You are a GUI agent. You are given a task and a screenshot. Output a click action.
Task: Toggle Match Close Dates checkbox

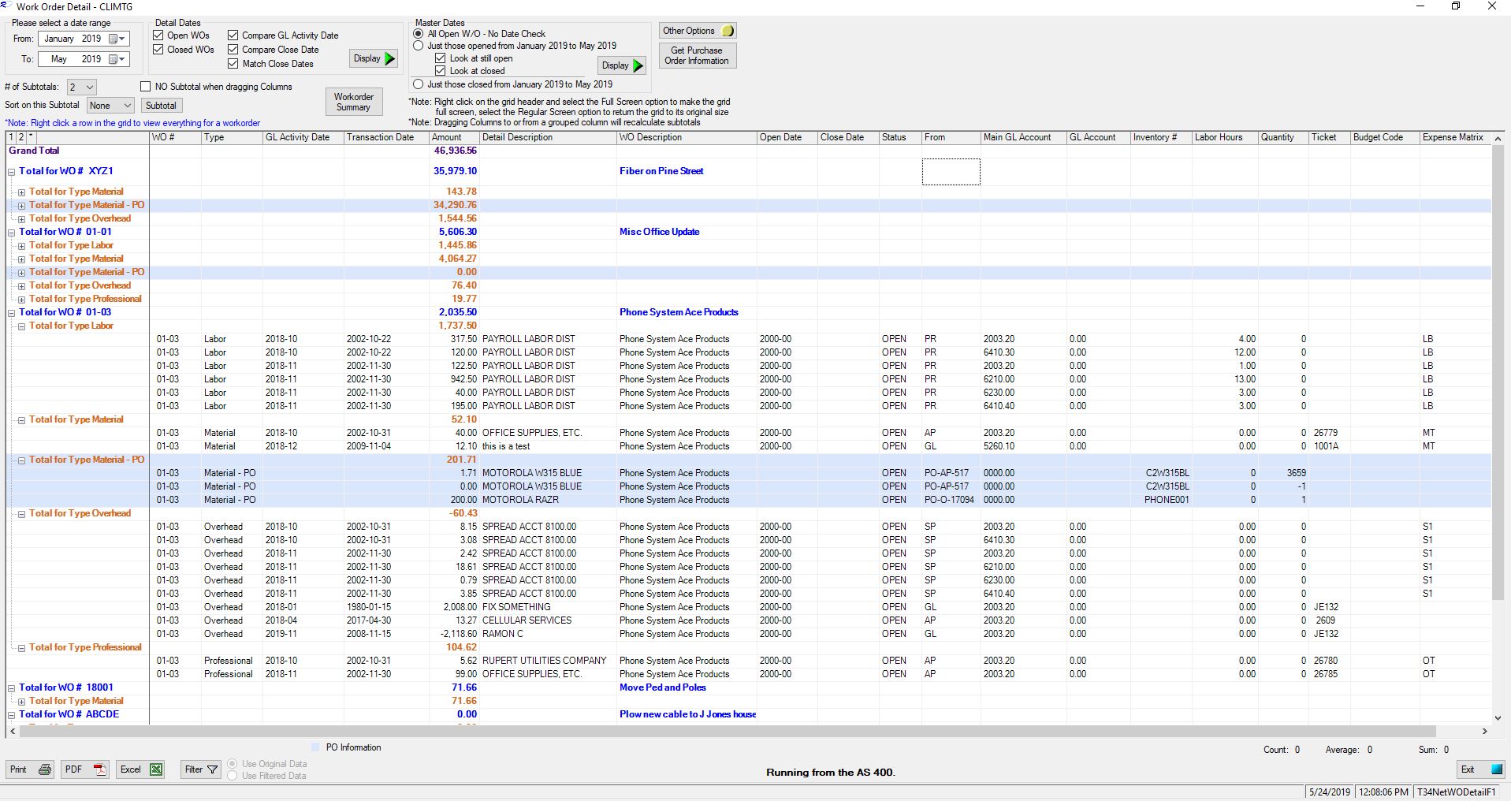coord(233,64)
